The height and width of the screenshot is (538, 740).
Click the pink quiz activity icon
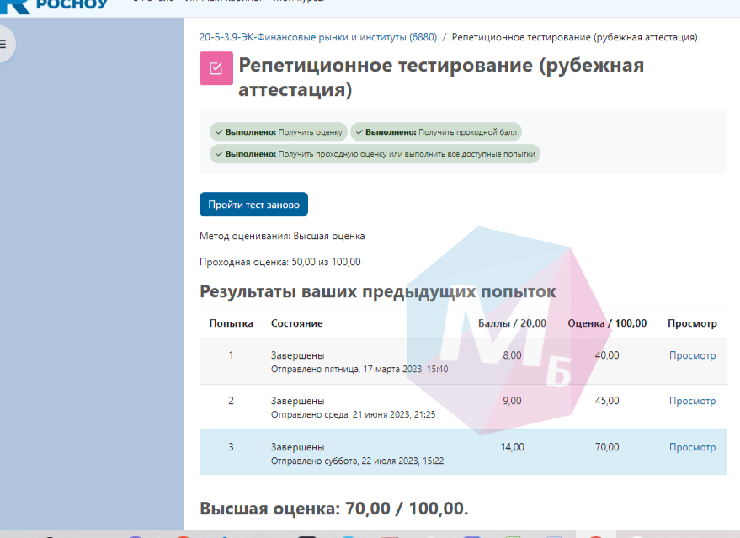216,68
